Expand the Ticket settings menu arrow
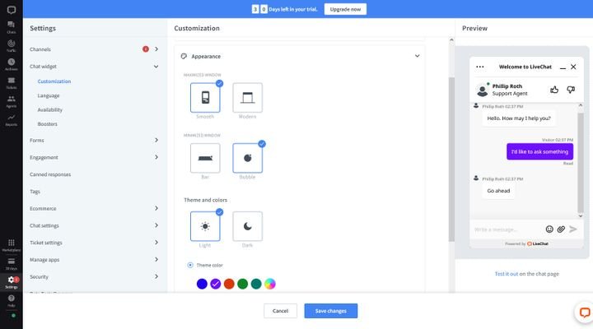The image size is (593, 329). pyautogui.click(x=156, y=242)
